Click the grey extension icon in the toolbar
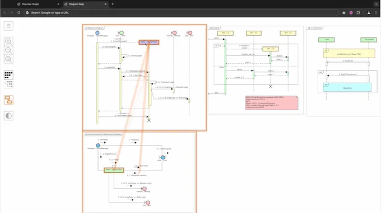Viewport: 381px width, 213px height. 344,13
